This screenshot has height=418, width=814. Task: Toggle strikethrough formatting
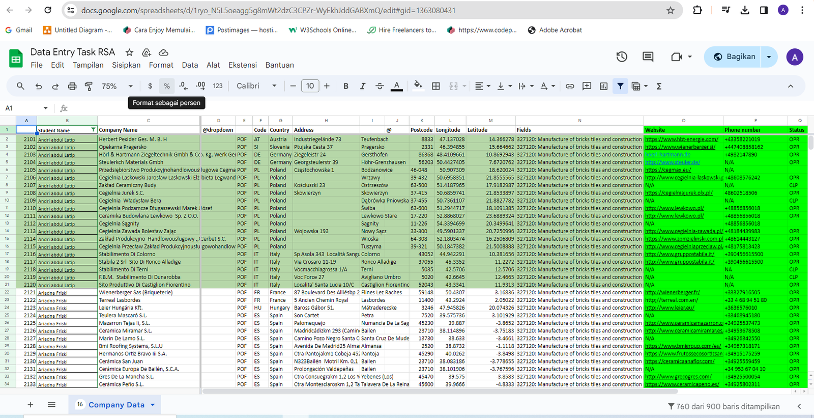click(x=380, y=86)
